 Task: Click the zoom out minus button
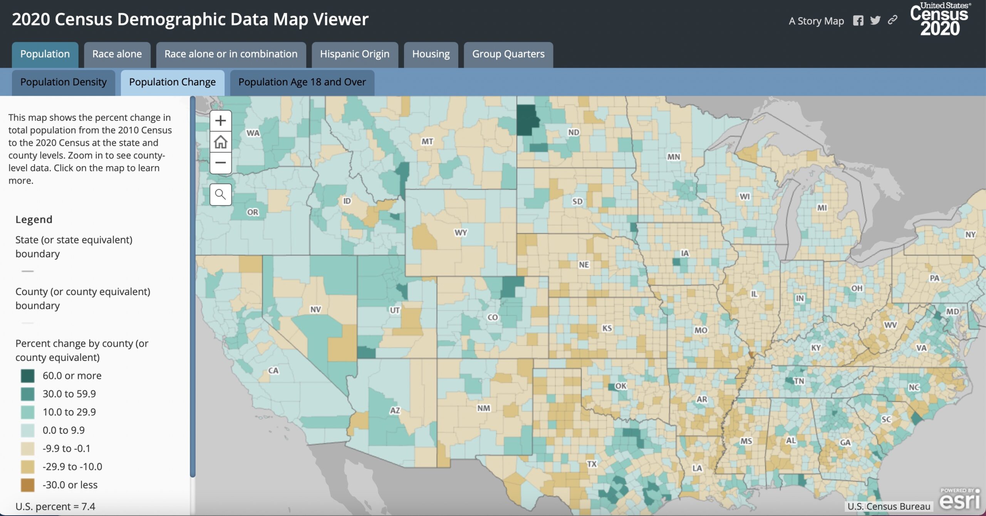point(220,163)
